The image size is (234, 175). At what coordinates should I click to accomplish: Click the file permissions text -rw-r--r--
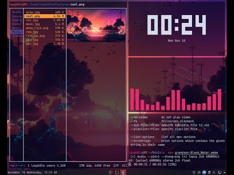click(x=18, y=166)
